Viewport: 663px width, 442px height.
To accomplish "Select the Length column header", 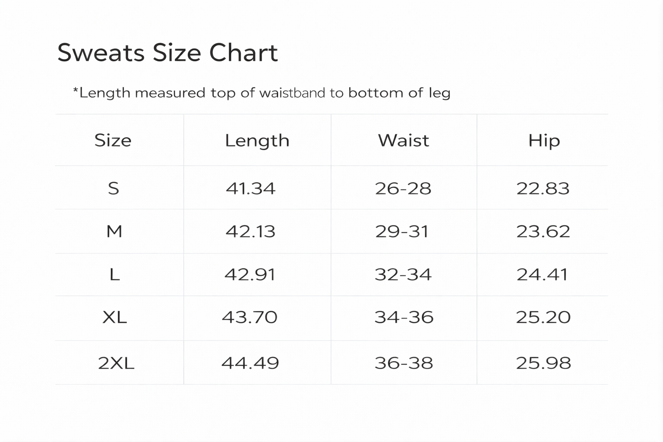I will 257,141.
